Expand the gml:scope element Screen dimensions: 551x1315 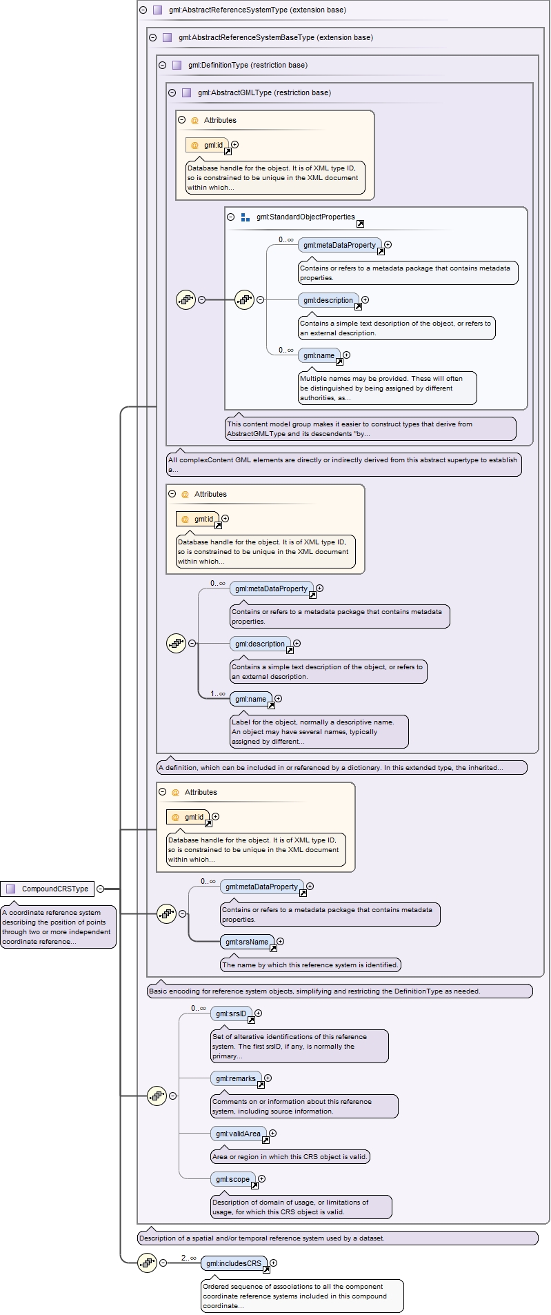[261, 1178]
